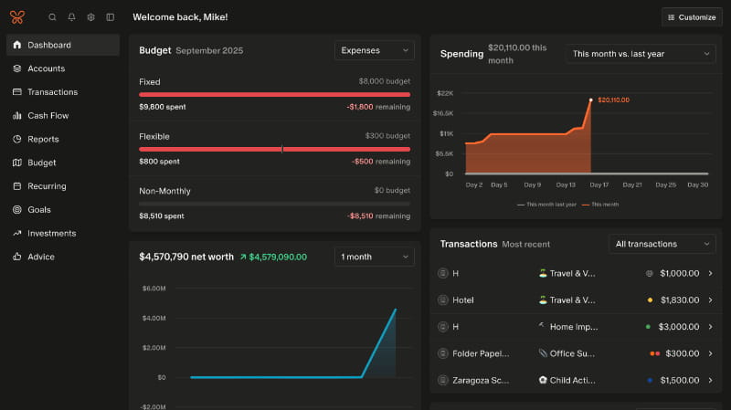Click the This month last year legend
Viewport: 731px width, 410px height.
pyautogui.click(x=546, y=205)
